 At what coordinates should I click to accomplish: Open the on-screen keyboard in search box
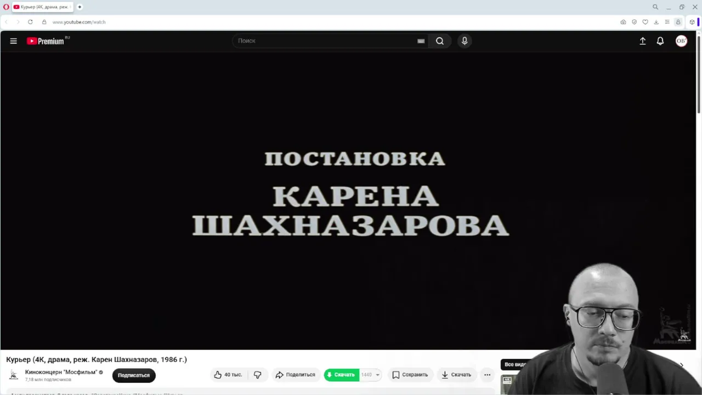pos(421,41)
